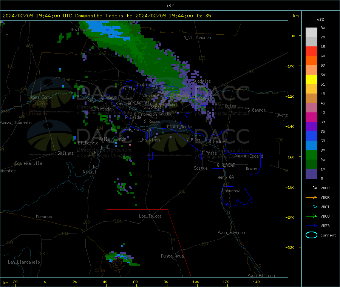Click the 'SAN_RAFAEL' map label
Image resolution: width=340 pixels, height=287 pixels.
click(x=139, y=103)
